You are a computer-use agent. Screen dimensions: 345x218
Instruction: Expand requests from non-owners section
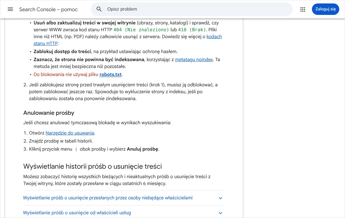click(x=124, y=198)
